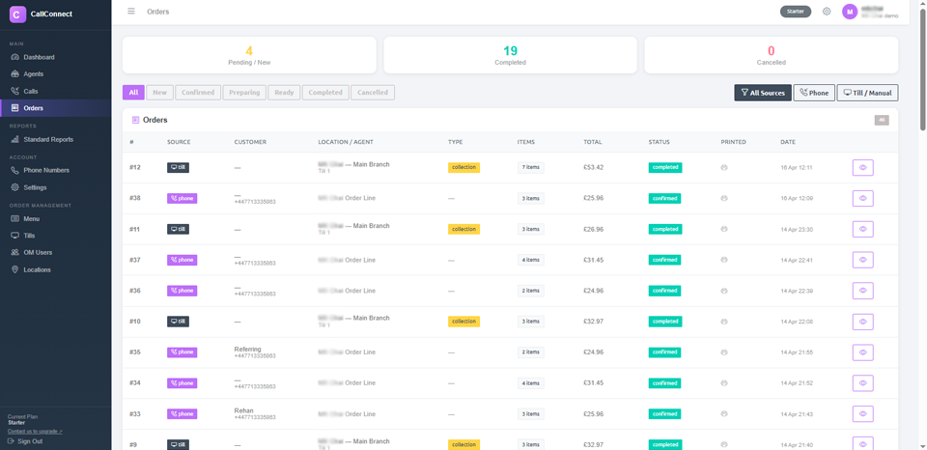The image size is (927, 450).
Task: Click printer icon for order #34
Action: 724,382
